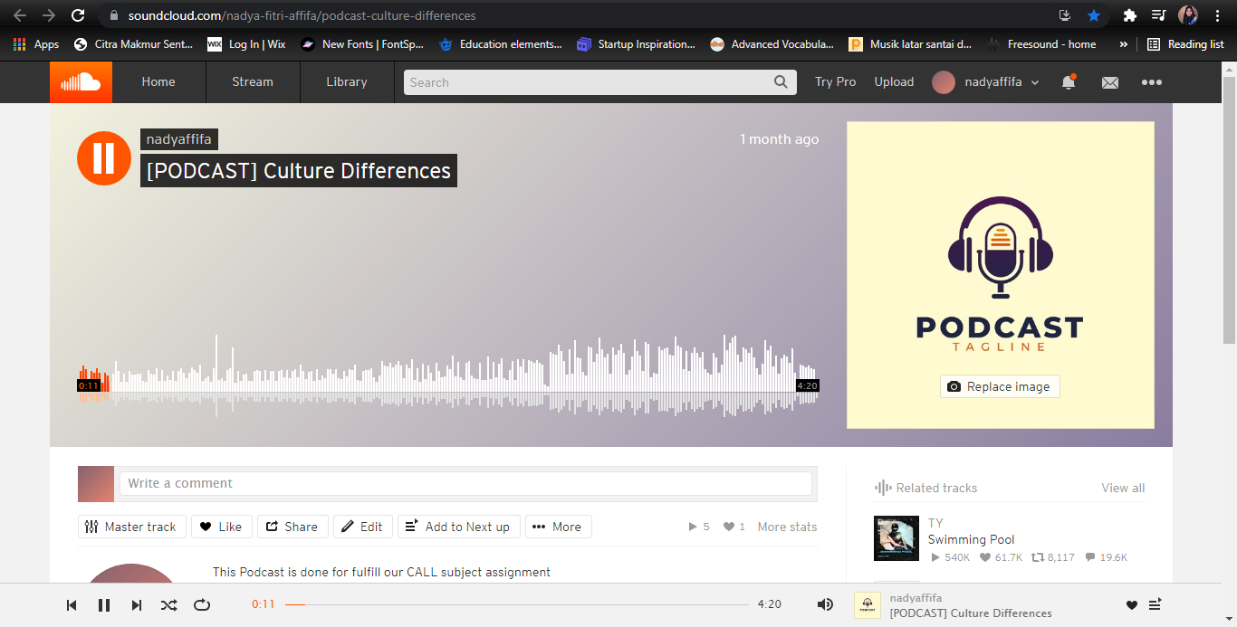Open the notifications bell
Image resolution: width=1237 pixels, height=627 pixels.
[x=1069, y=82]
